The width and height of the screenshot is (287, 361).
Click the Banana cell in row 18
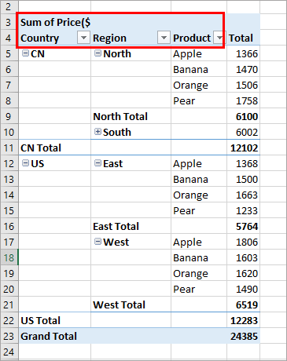click(199, 257)
